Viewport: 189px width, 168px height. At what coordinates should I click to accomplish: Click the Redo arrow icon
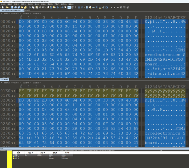click(x=43, y=7)
